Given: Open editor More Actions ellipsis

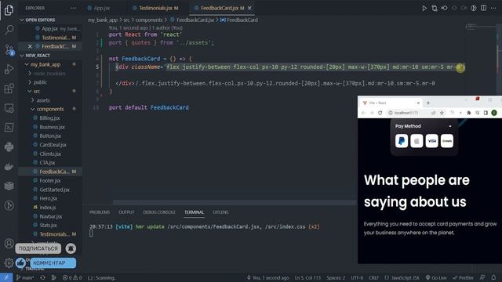Looking at the screenshot, I should coord(493,8).
